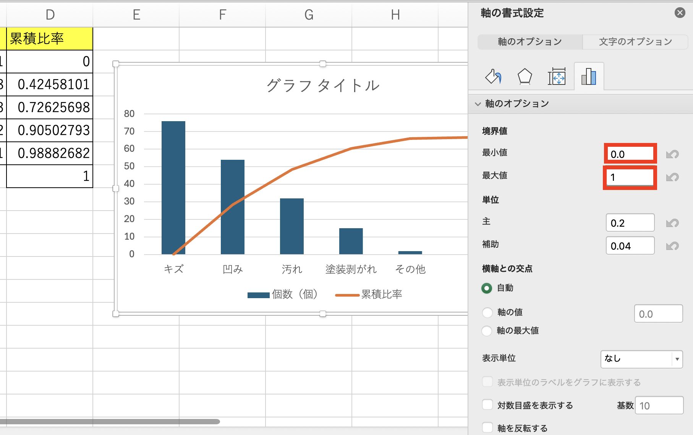
Task: Click the horizontal scrollbar thumb
Action: [110, 422]
